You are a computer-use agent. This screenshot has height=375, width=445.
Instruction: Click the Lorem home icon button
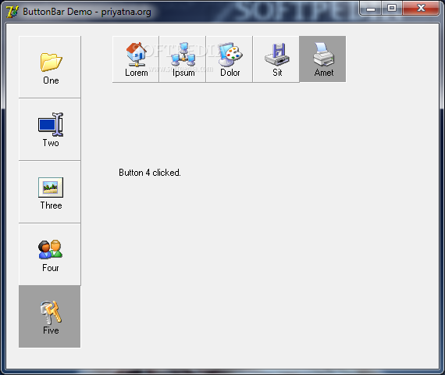coord(136,59)
